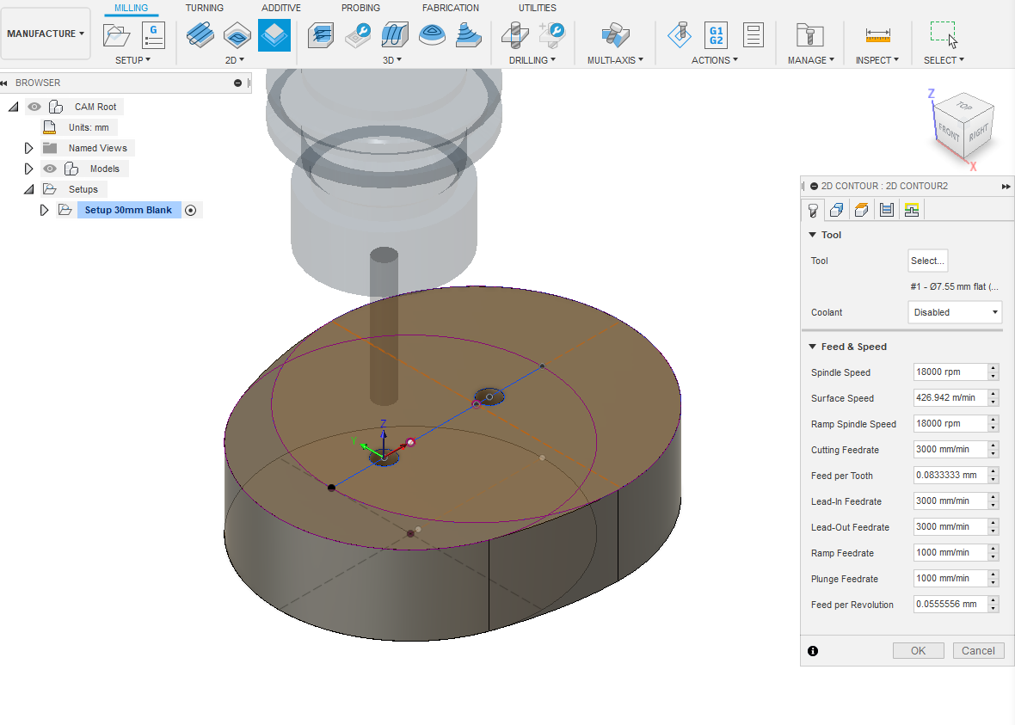
Task: Collapse the Feed & Speed section
Action: 812,347
